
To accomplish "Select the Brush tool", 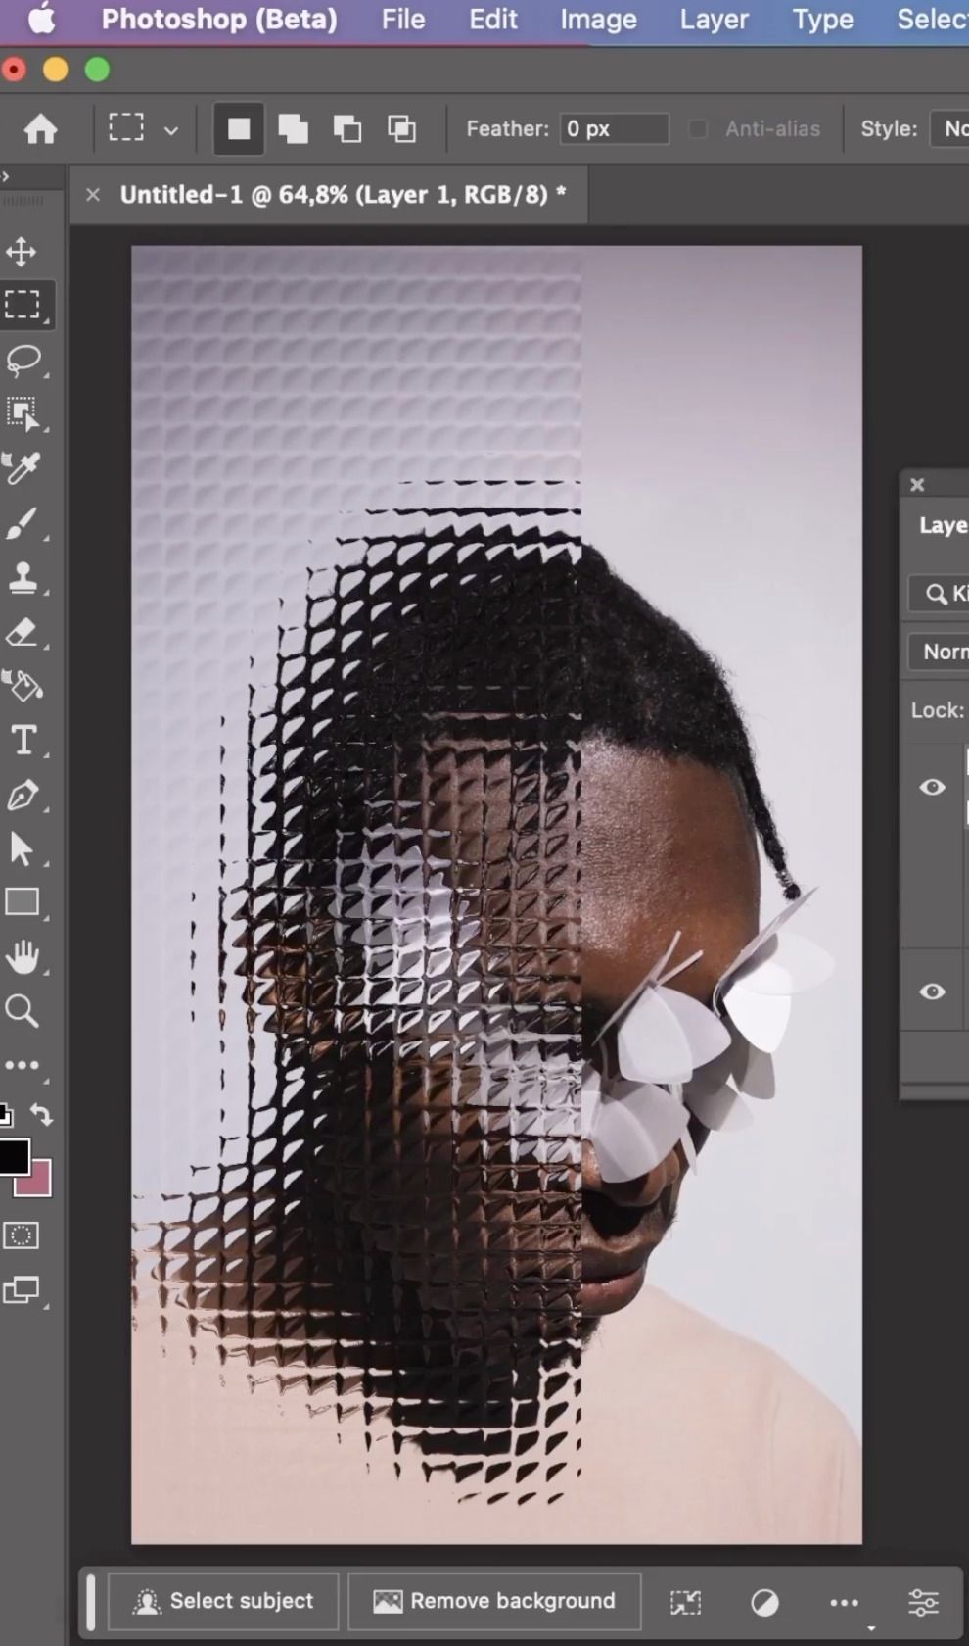I will [22, 523].
